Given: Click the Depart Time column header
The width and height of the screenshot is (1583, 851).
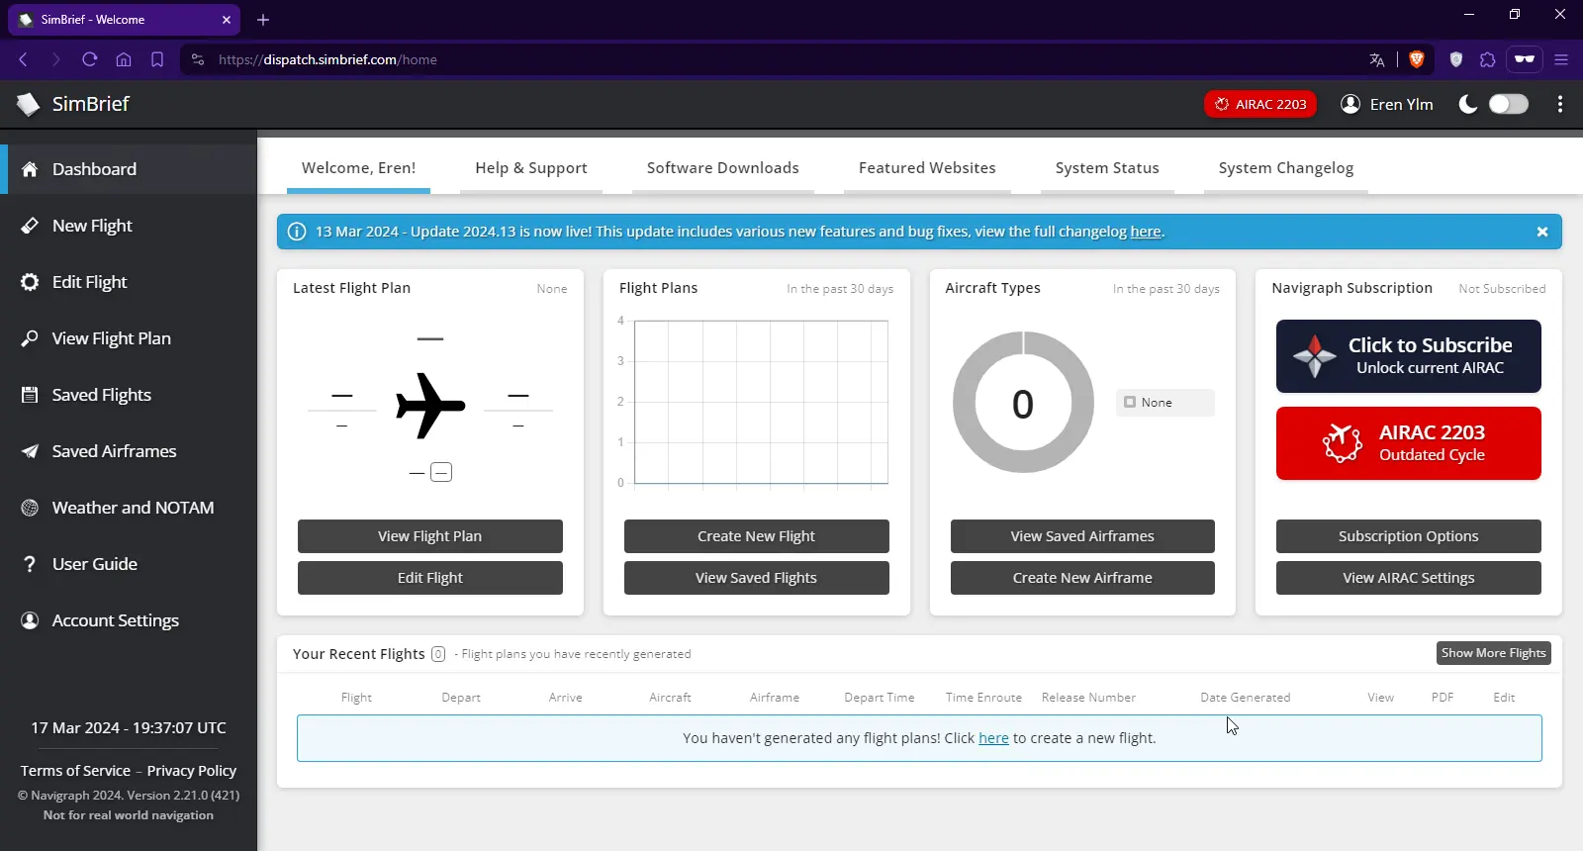Looking at the screenshot, I should click(x=880, y=698).
